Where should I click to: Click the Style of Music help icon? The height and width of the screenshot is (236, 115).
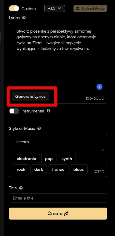coord(39,128)
